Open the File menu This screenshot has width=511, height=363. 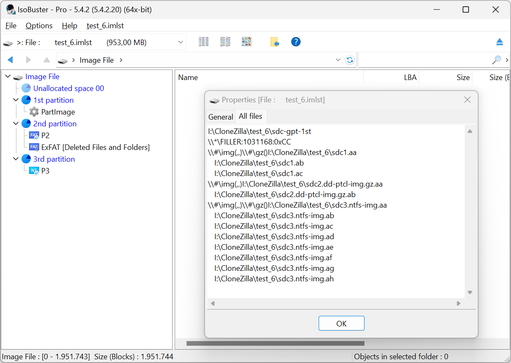coord(11,26)
